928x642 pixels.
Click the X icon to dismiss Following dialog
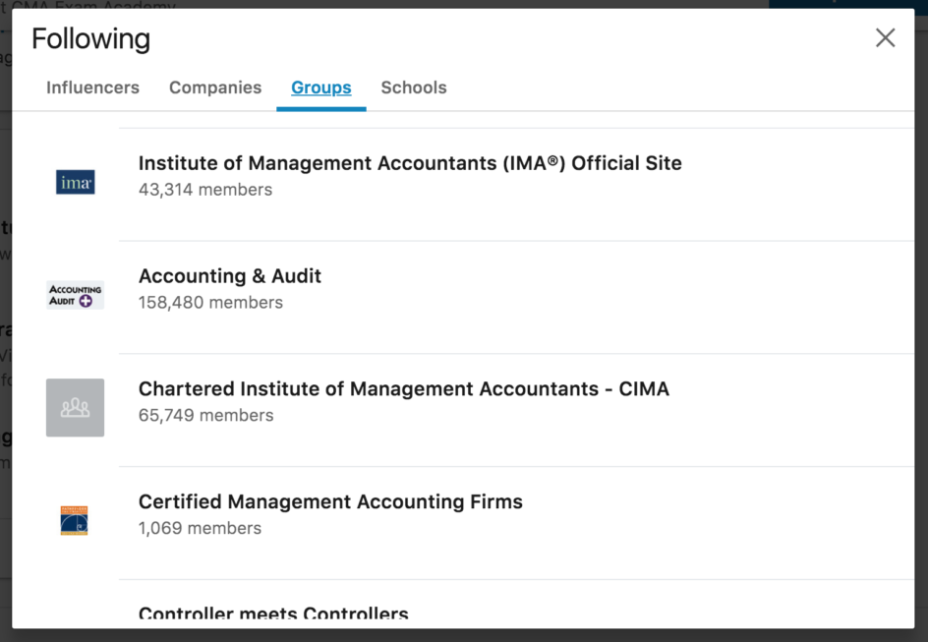(885, 37)
